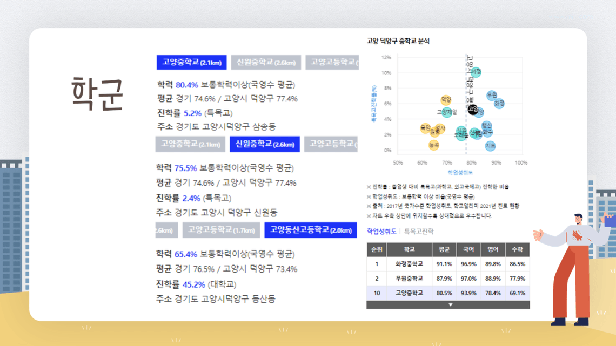This screenshot has width=616, height=346.
Task: Click the 행신 bubble in the chart
Action: click(x=487, y=126)
